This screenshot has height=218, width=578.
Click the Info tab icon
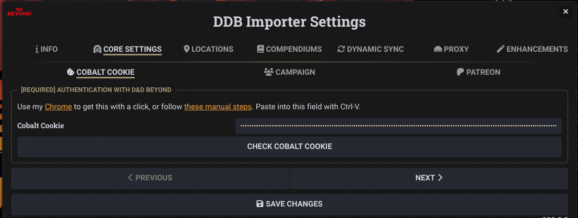[x=37, y=49]
